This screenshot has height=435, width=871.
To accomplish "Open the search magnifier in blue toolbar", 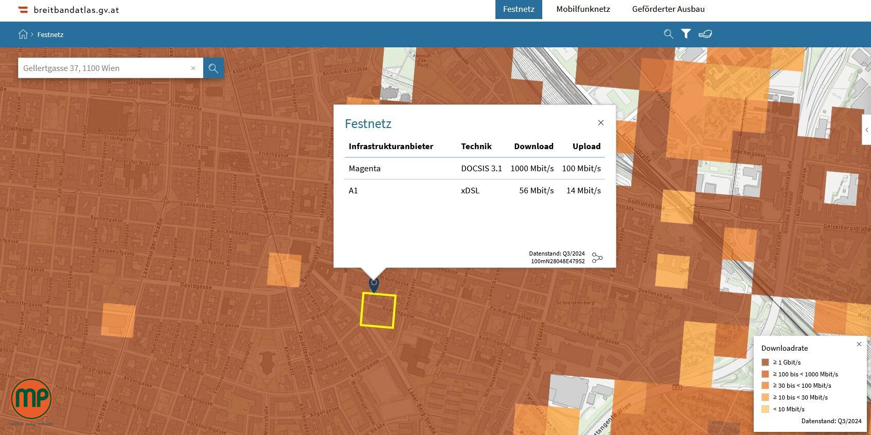I will [x=668, y=34].
